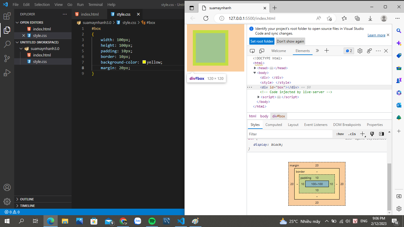404x227 pixels.
Task: Open Edge profile avatar
Action: coord(384,18)
